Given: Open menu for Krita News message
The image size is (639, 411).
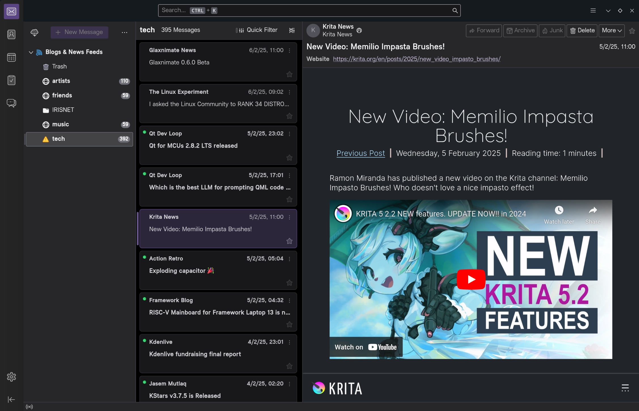Looking at the screenshot, I should click(289, 217).
